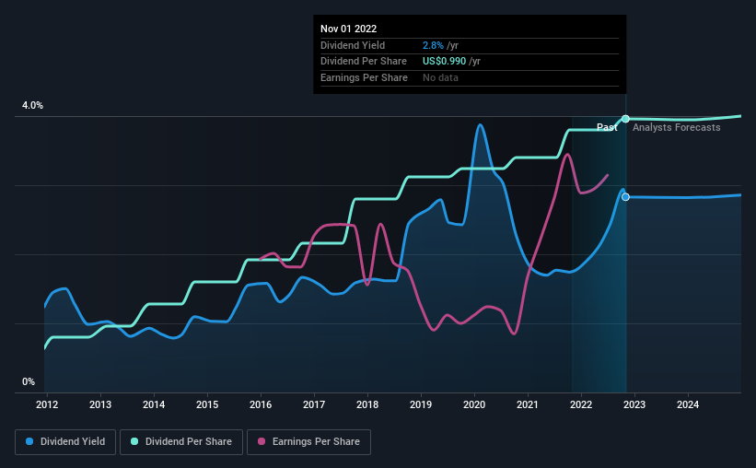Viewport: 756px width, 468px height.
Task: Click the 2019 x-axis label
Action: 421,404
